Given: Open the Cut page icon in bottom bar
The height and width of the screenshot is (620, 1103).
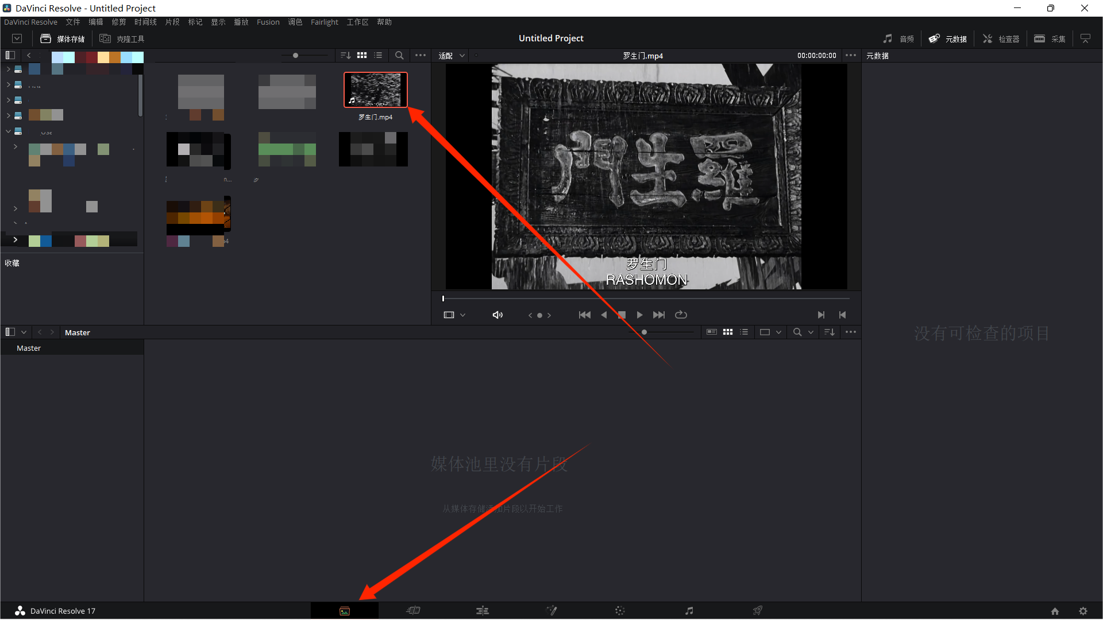Looking at the screenshot, I should tap(414, 611).
